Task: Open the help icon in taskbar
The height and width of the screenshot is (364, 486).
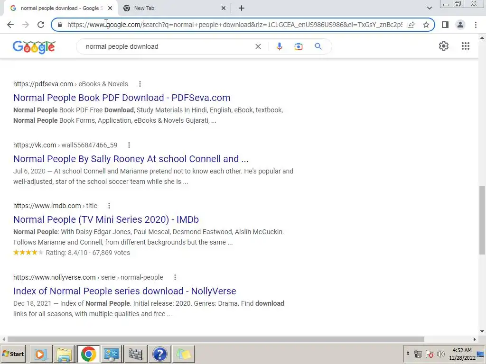Action: (159, 354)
